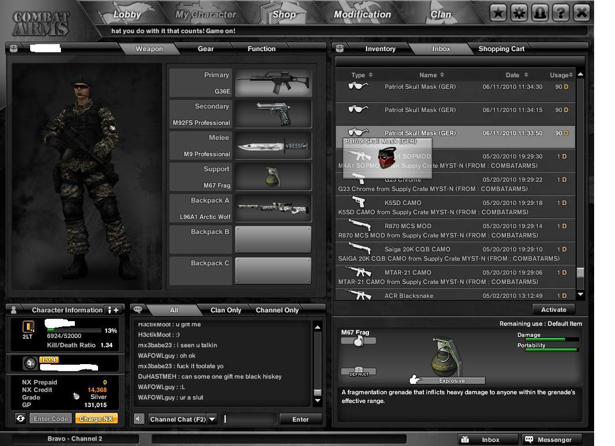Filter chat to Clan Only
615x446 pixels.
click(x=226, y=310)
